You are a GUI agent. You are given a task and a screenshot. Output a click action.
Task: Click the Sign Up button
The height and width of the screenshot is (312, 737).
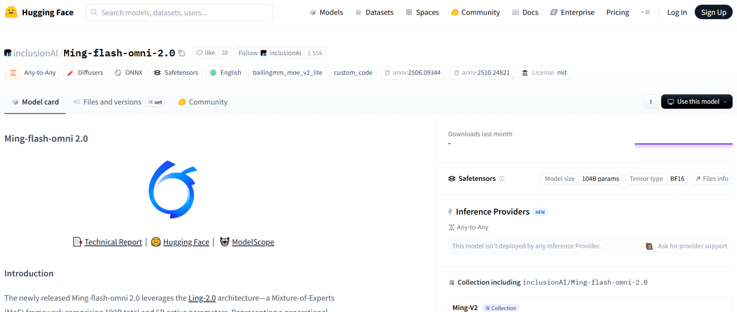tap(713, 12)
